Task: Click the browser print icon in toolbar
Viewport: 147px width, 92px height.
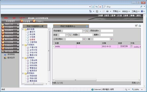Action: (x=107, y=11)
